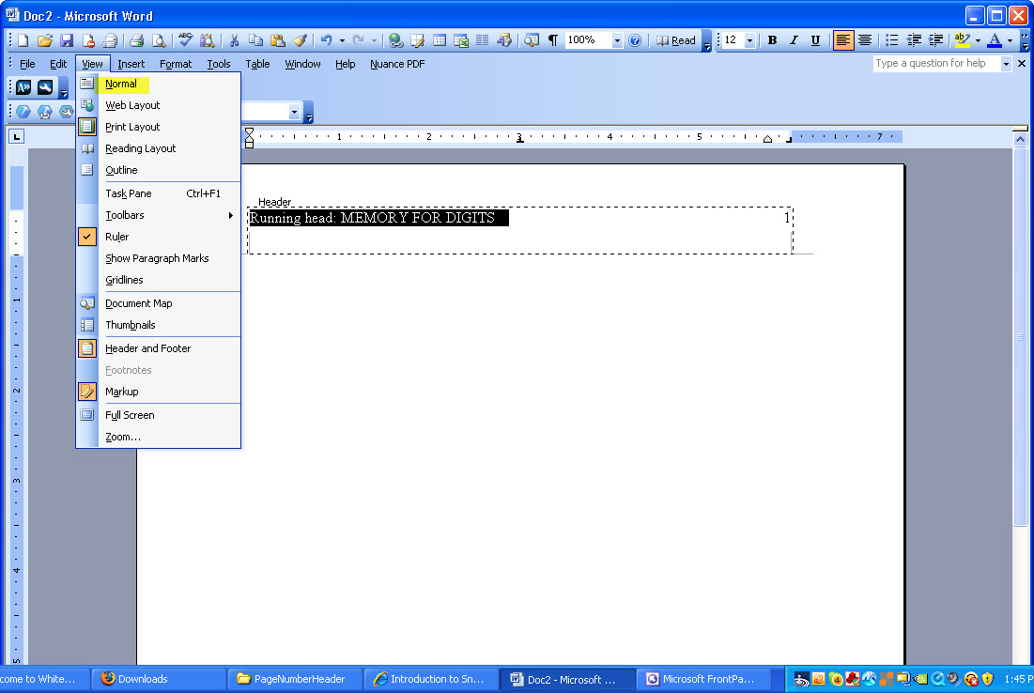Insert a hyperlink with the globe icon
Image resolution: width=1034 pixels, height=693 pixels.
395,40
